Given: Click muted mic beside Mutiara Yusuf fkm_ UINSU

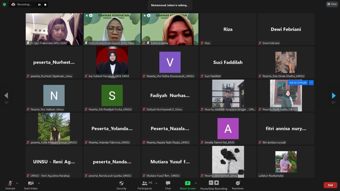Looking at the screenshot, I should click(x=144, y=176).
